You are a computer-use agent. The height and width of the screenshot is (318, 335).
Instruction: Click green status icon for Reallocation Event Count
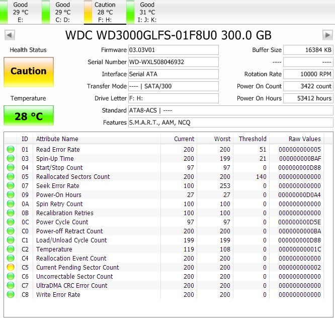[11, 258]
